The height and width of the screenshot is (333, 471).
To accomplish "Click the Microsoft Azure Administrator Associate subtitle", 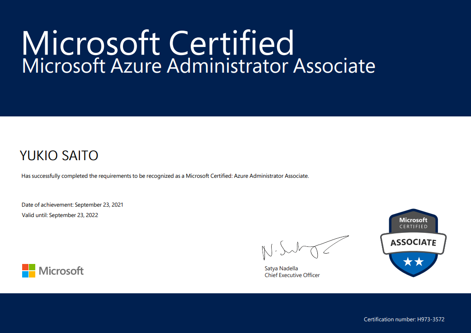I will click(x=198, y=66).
